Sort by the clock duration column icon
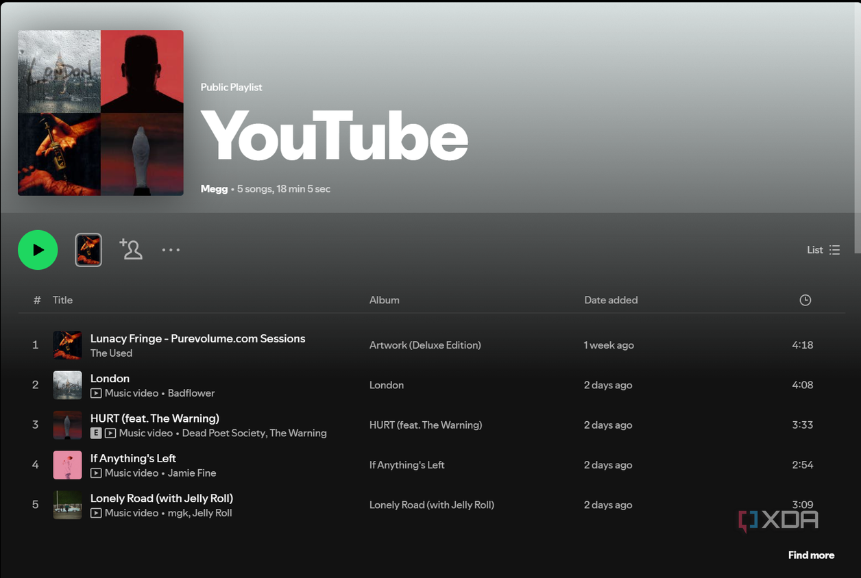Image resolution: width=861 pixels, height=578 pixels. (805, 300)
